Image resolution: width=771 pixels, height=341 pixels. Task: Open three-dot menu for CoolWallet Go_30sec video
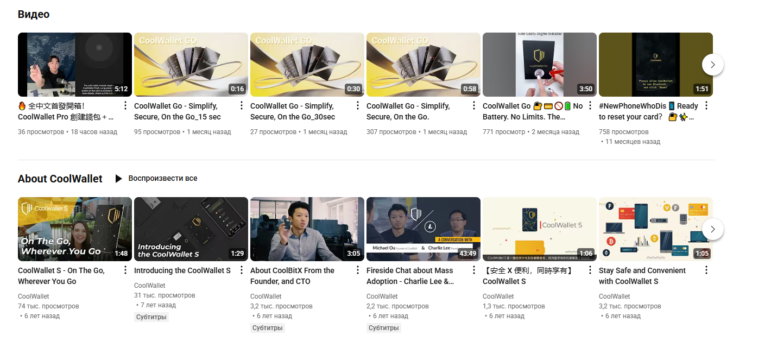(x=358, y=106)
